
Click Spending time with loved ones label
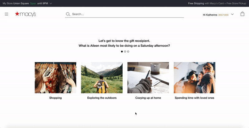click(195, 98)
